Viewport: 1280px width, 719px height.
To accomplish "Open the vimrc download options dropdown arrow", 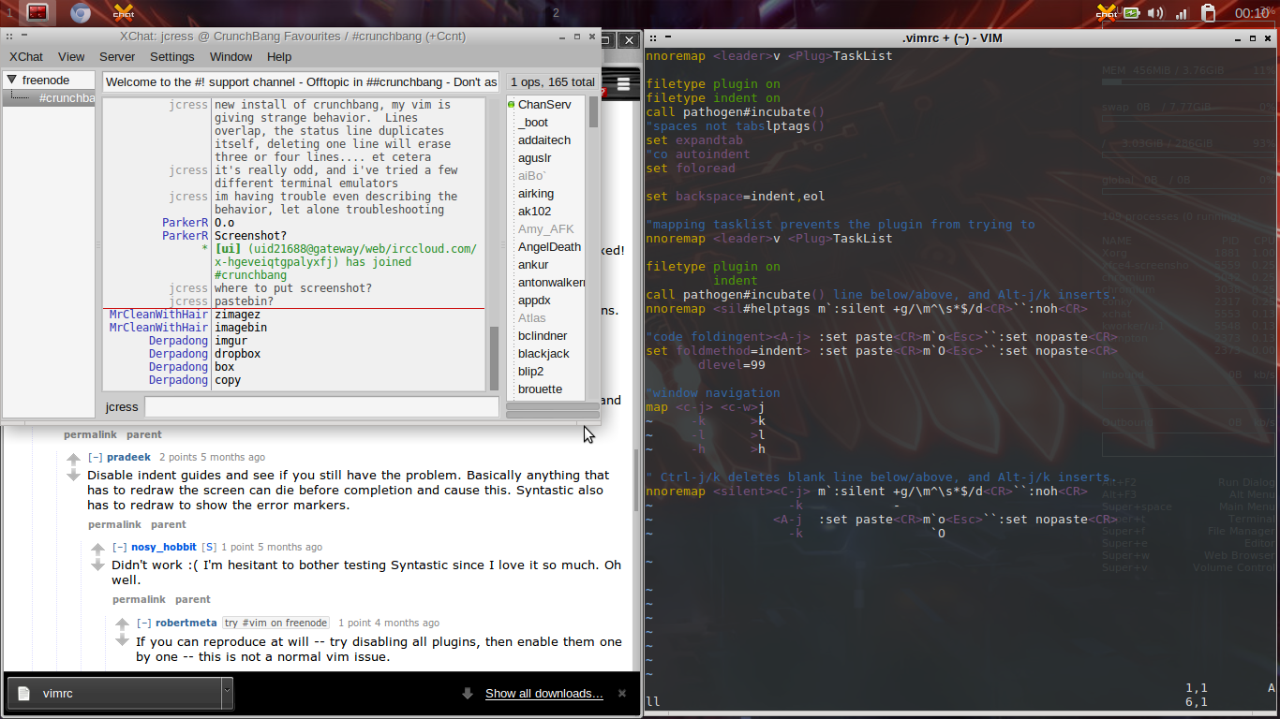I will point(227,694).
